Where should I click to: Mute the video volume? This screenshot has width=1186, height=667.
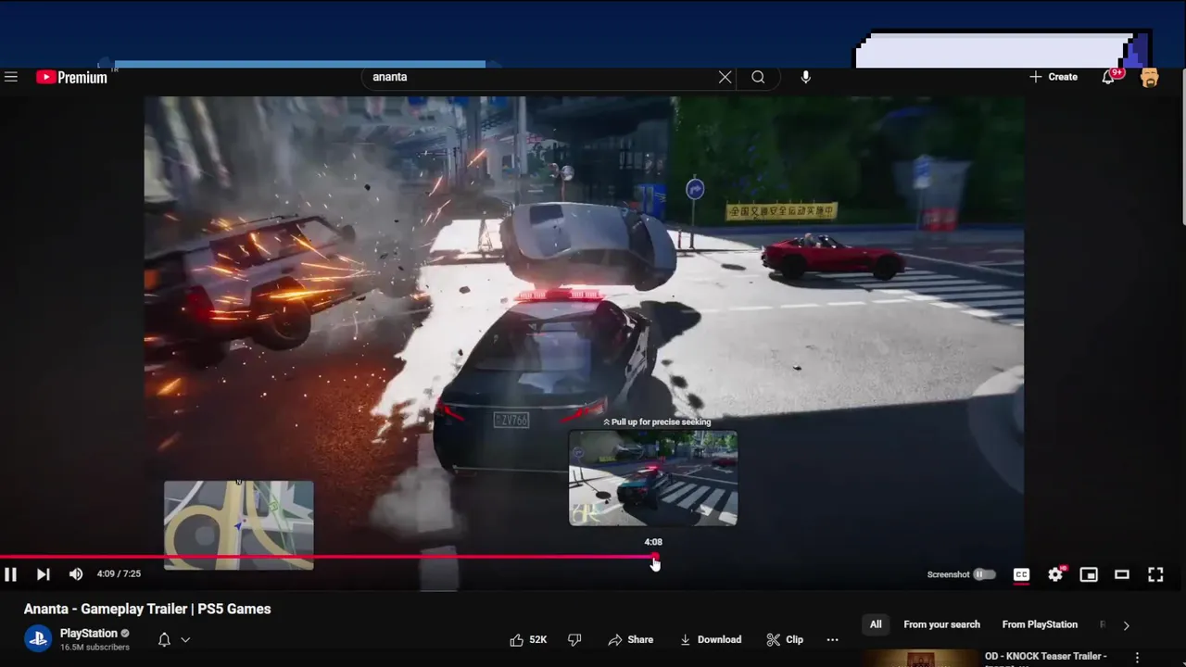tap(76, 574)
